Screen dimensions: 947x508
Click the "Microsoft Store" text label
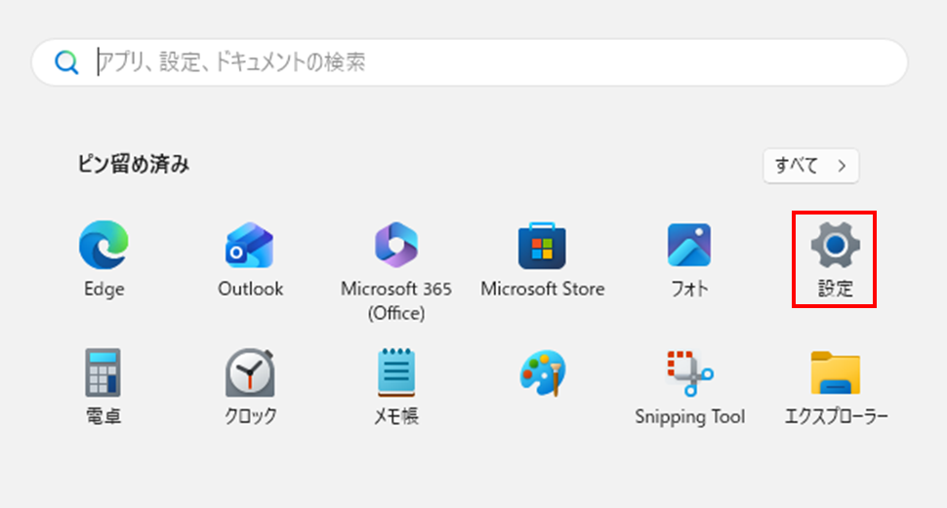click(x=542, y=290)
